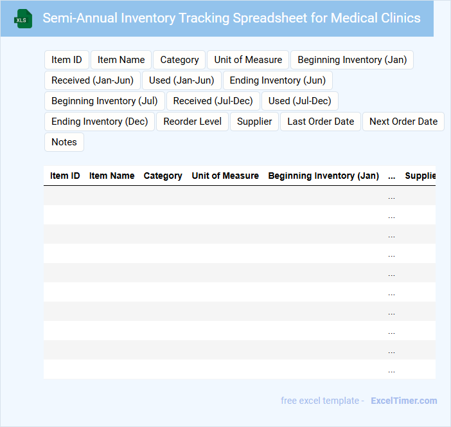The image size is (451, 427).
Task: Open the ExcelTimer.com link
Action: [x=403, y=401]
